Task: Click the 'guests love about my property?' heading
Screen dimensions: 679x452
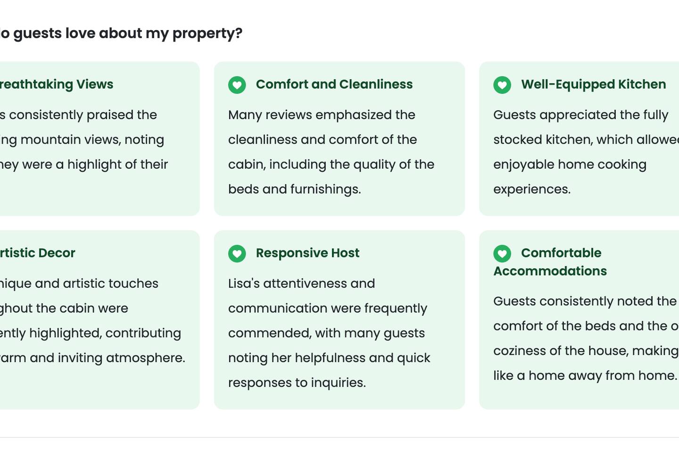Action: click(x=122, y=33)
